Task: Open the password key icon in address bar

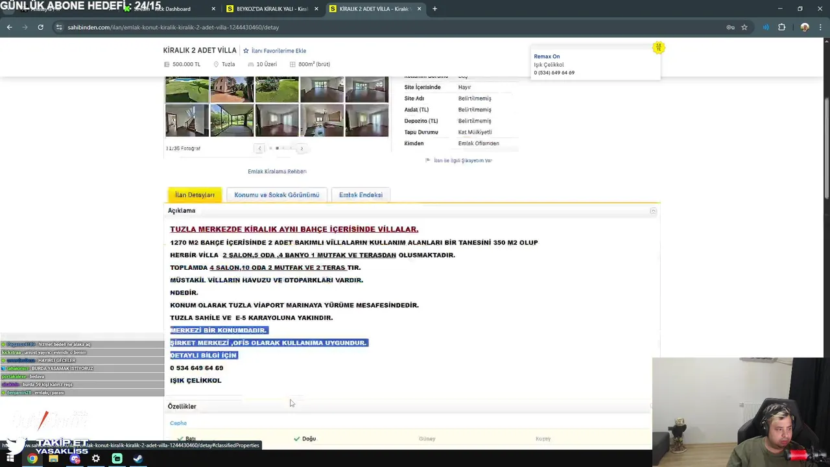Action: pos(730,27)
